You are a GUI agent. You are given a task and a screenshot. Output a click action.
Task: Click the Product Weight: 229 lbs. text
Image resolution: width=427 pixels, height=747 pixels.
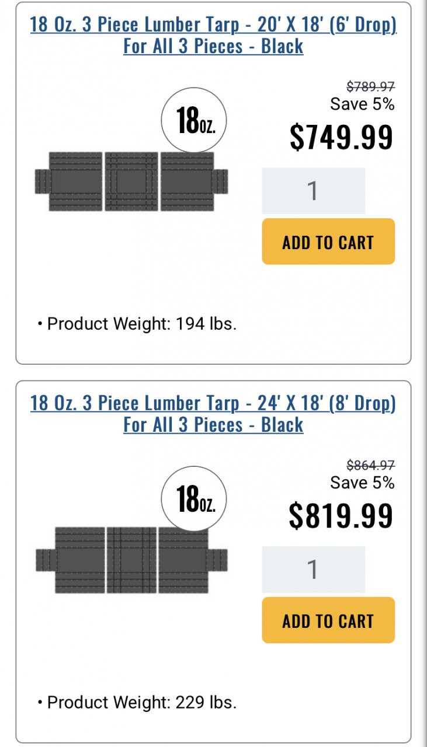tap(141, 702)
